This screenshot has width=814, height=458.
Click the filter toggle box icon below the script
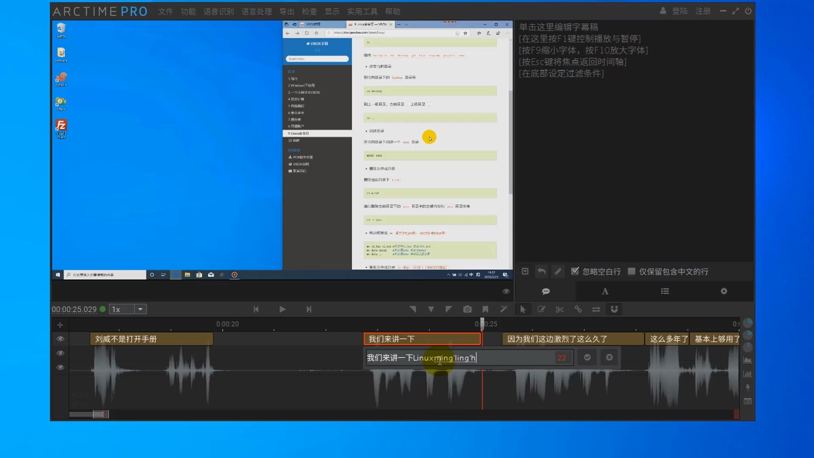(525, 271)
